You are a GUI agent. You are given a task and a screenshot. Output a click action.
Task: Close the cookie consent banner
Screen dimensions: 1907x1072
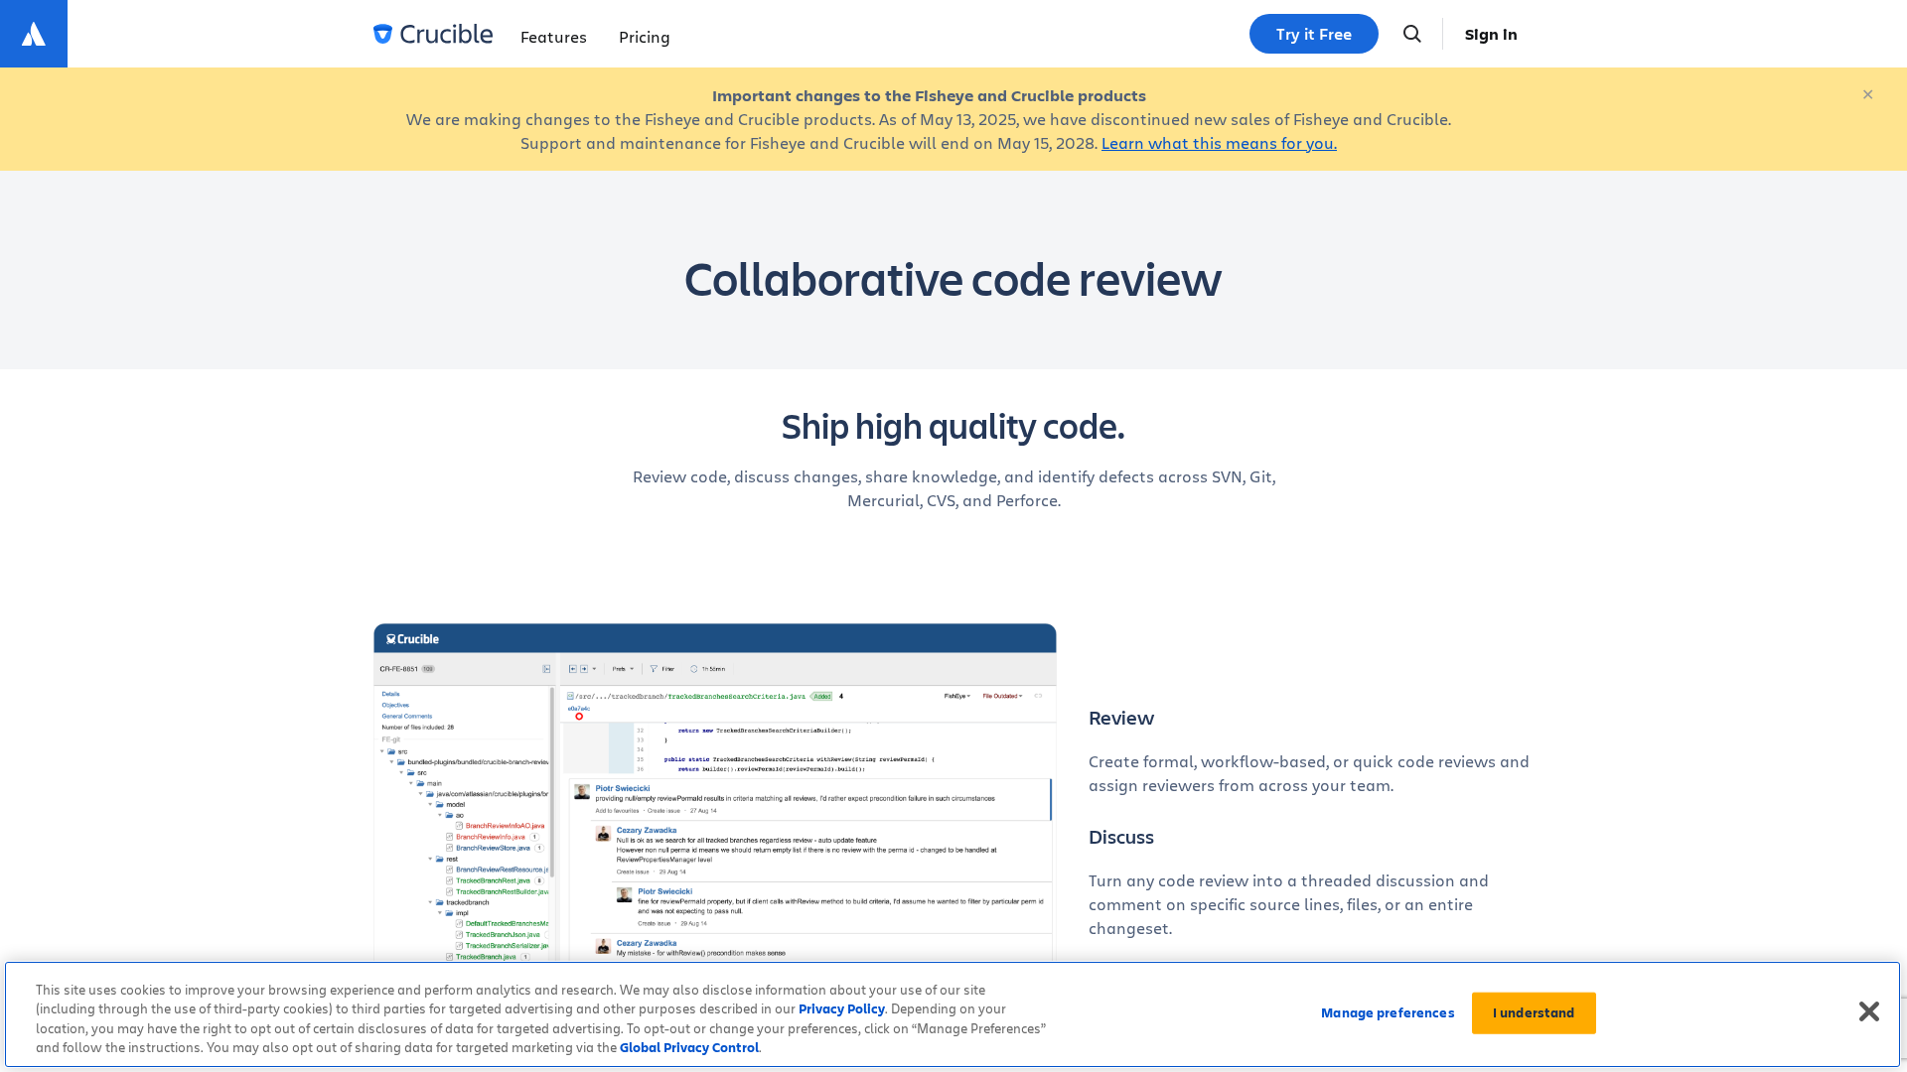[x=1868, y=1011]
